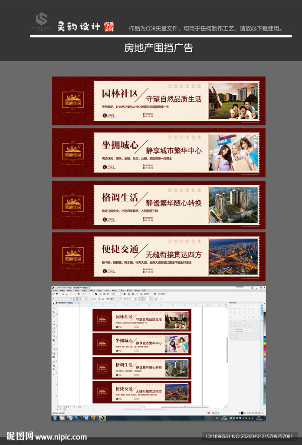Set page orientation to portrait

coord(91,299)
